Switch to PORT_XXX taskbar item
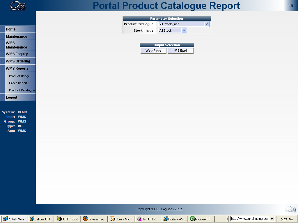 pos(68,219)
